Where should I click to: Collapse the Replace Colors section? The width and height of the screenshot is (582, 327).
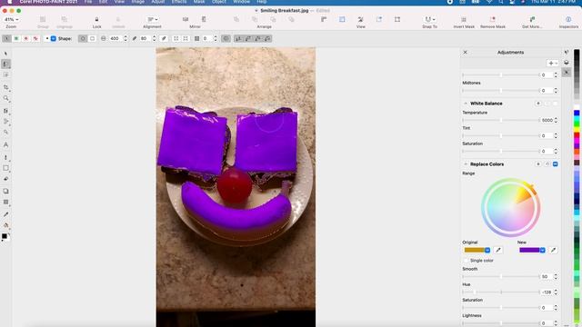click(466, 164)
